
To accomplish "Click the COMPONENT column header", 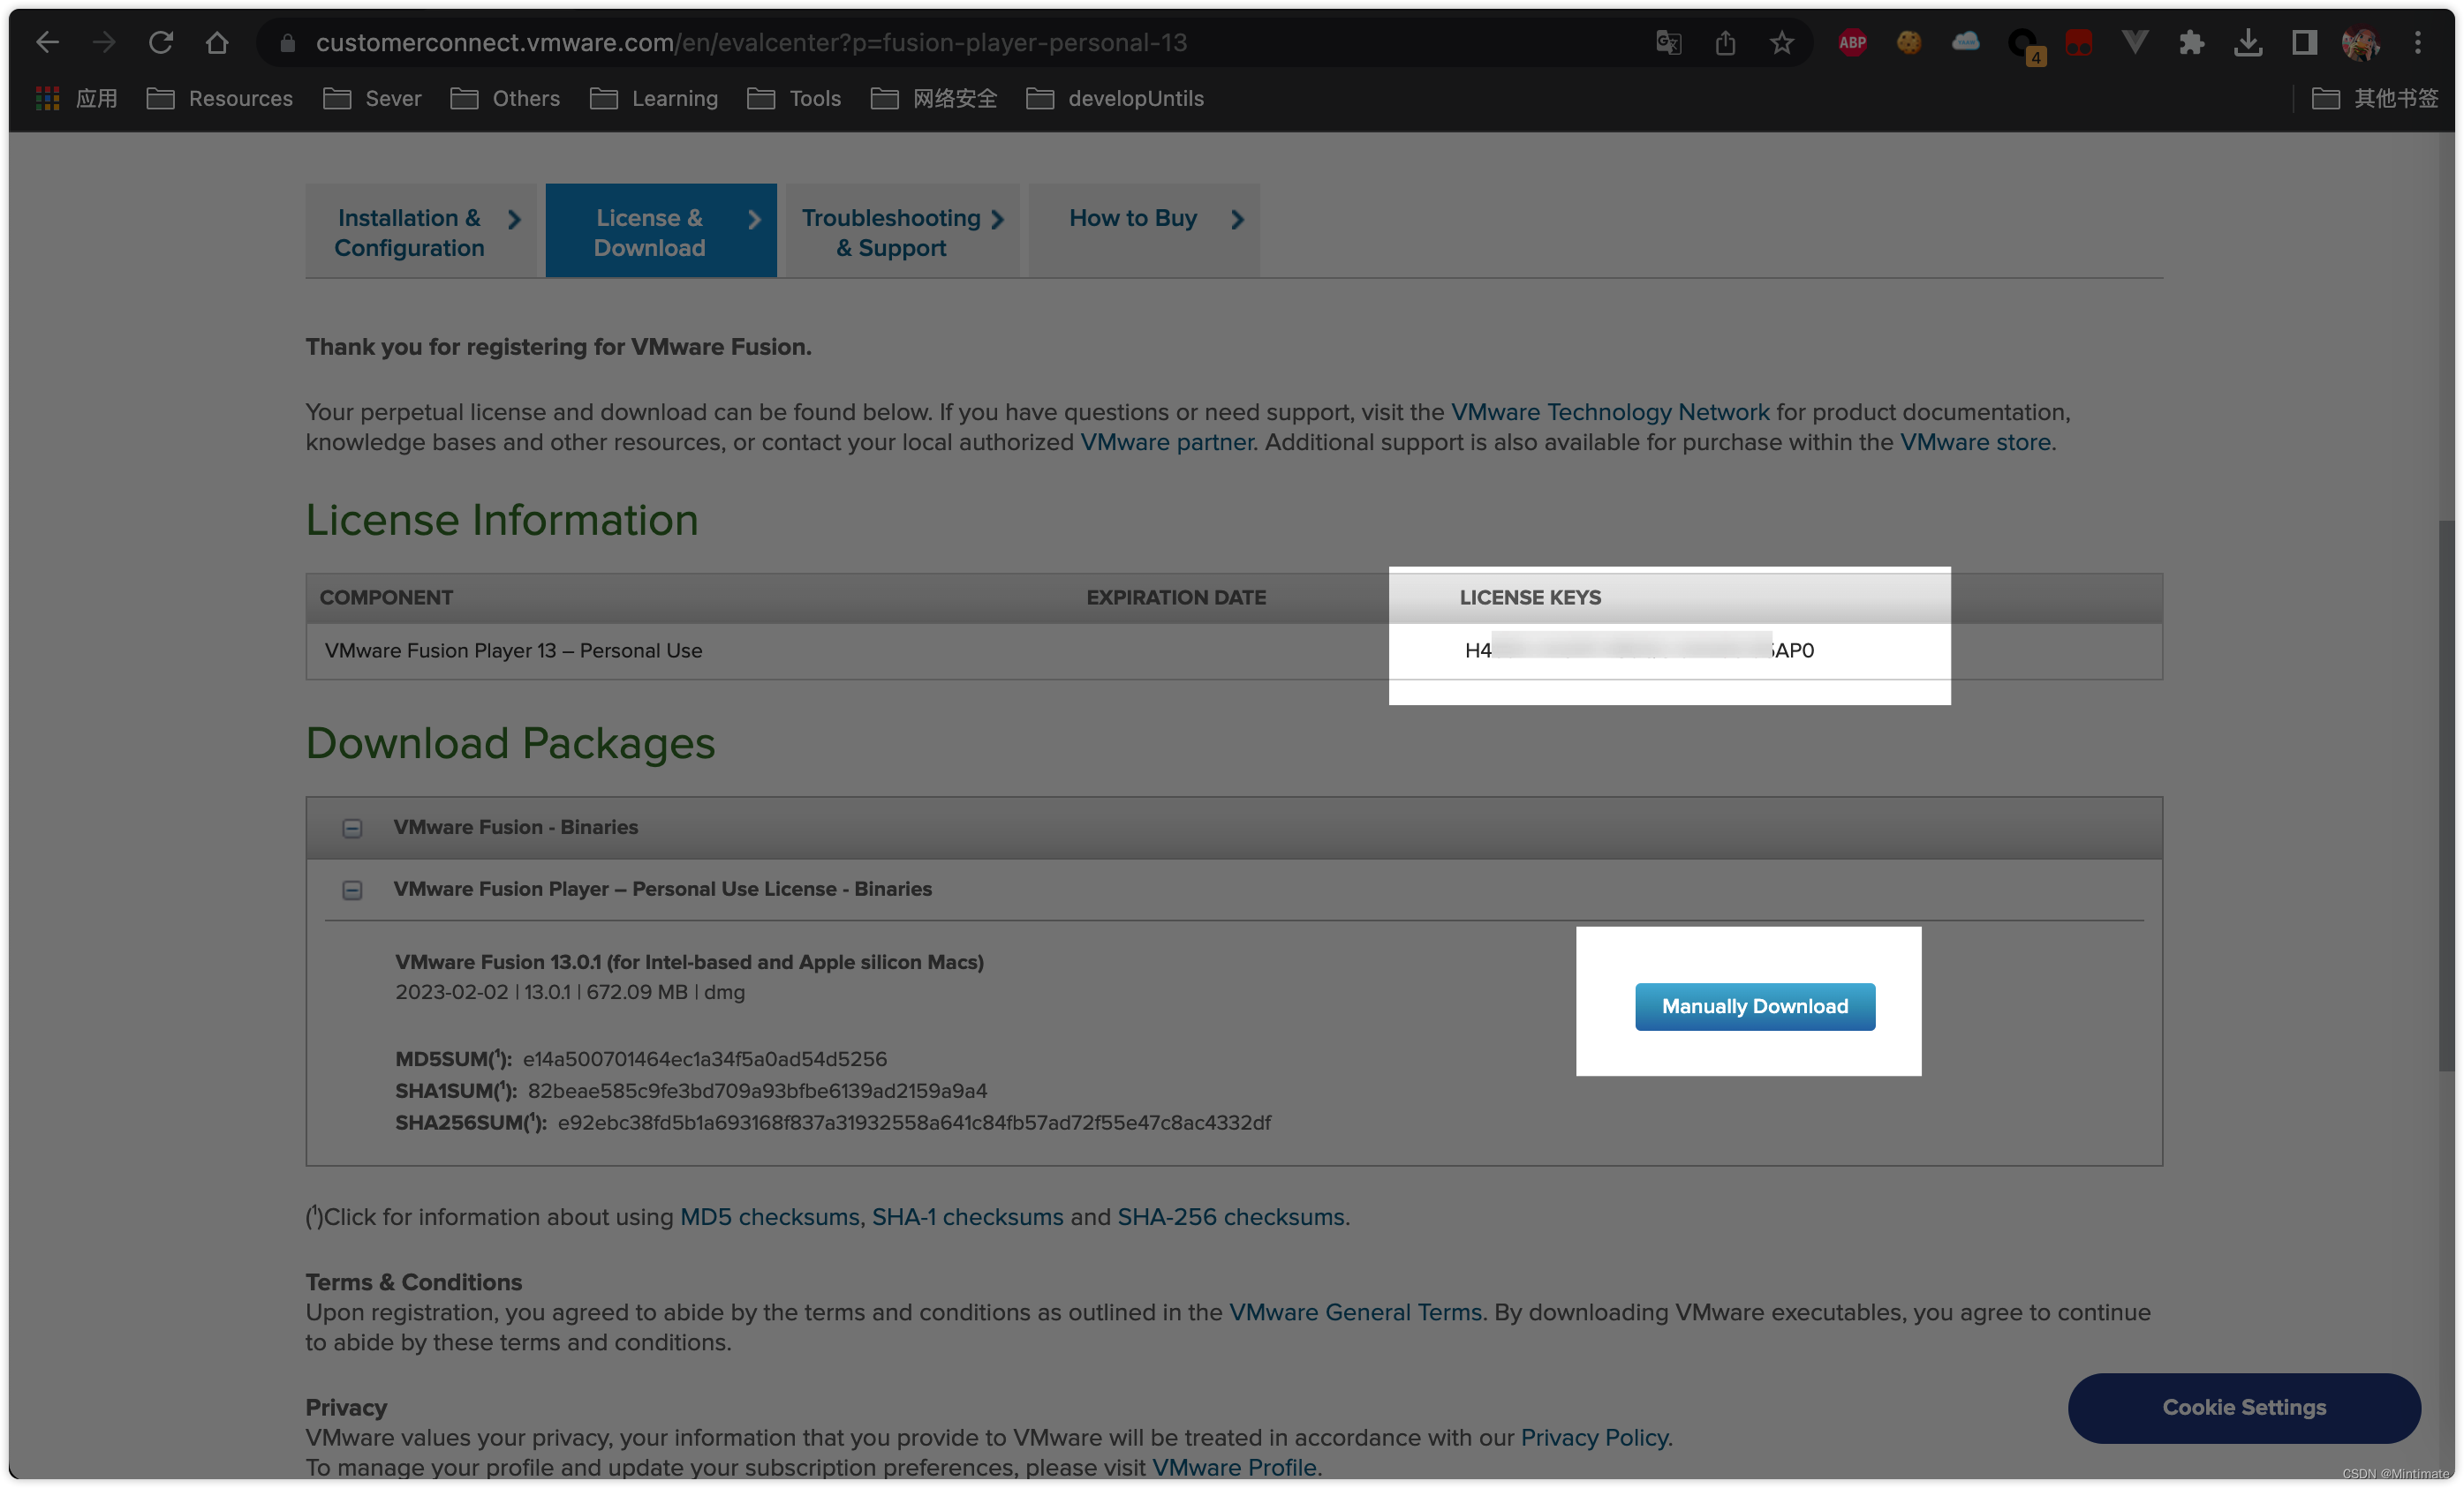I will point(386,597).
